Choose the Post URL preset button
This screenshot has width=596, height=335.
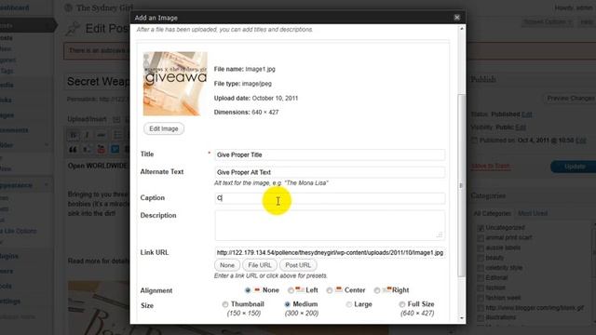tap(298, 265)
